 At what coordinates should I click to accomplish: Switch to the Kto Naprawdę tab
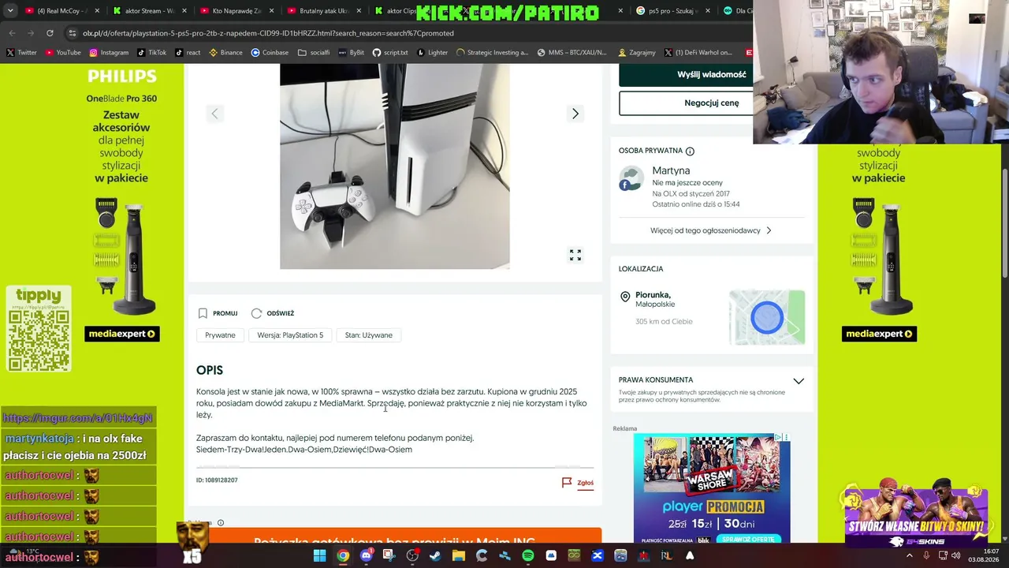click(x=233, y=11)
